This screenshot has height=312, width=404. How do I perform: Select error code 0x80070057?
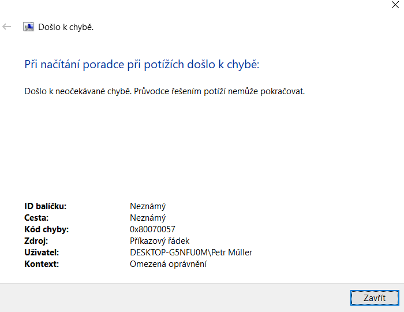152,229
